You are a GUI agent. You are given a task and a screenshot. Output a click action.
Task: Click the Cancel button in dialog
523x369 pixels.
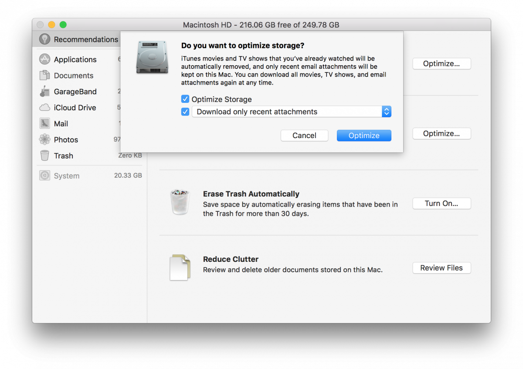click(x=304, y=135)
